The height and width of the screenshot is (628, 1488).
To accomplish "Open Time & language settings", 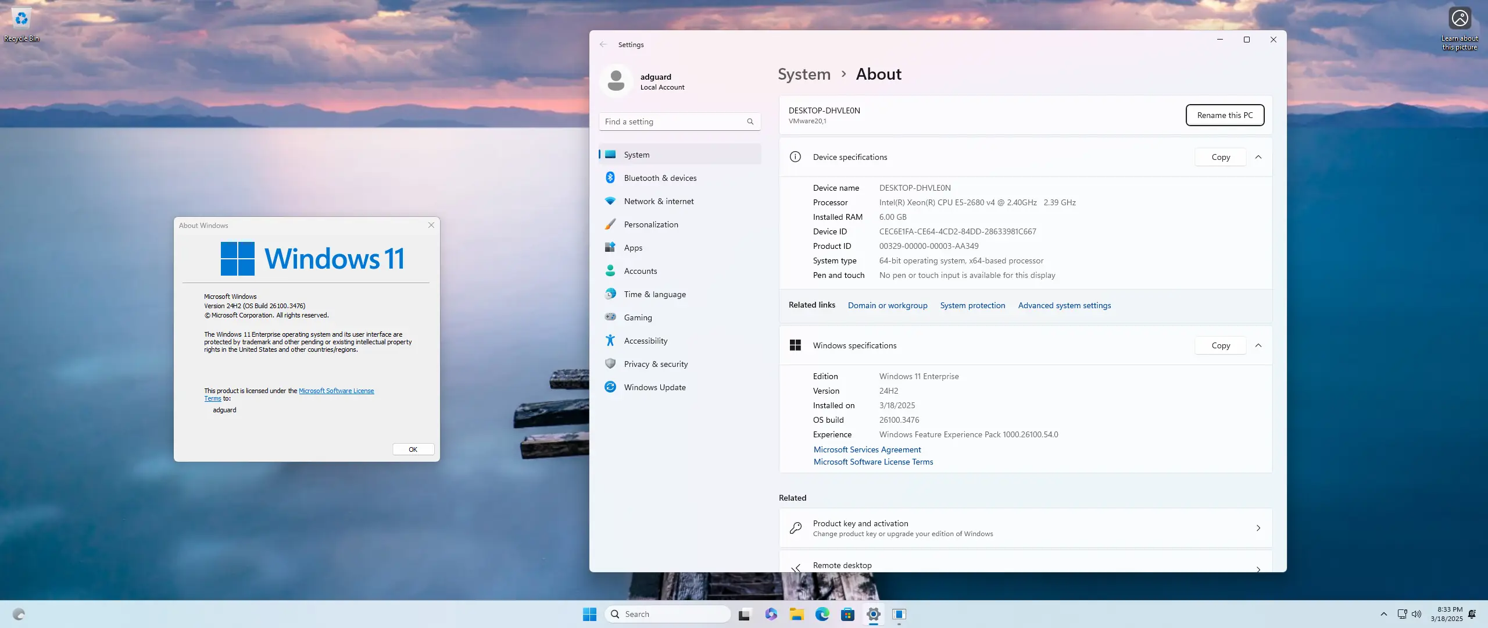I will coord(654,294).
